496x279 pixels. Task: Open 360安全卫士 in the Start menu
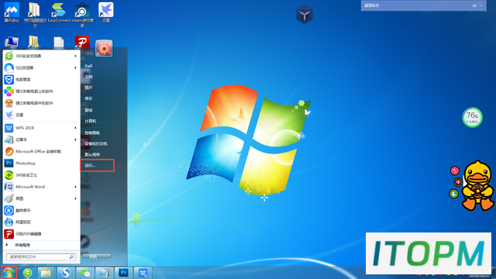41,175
